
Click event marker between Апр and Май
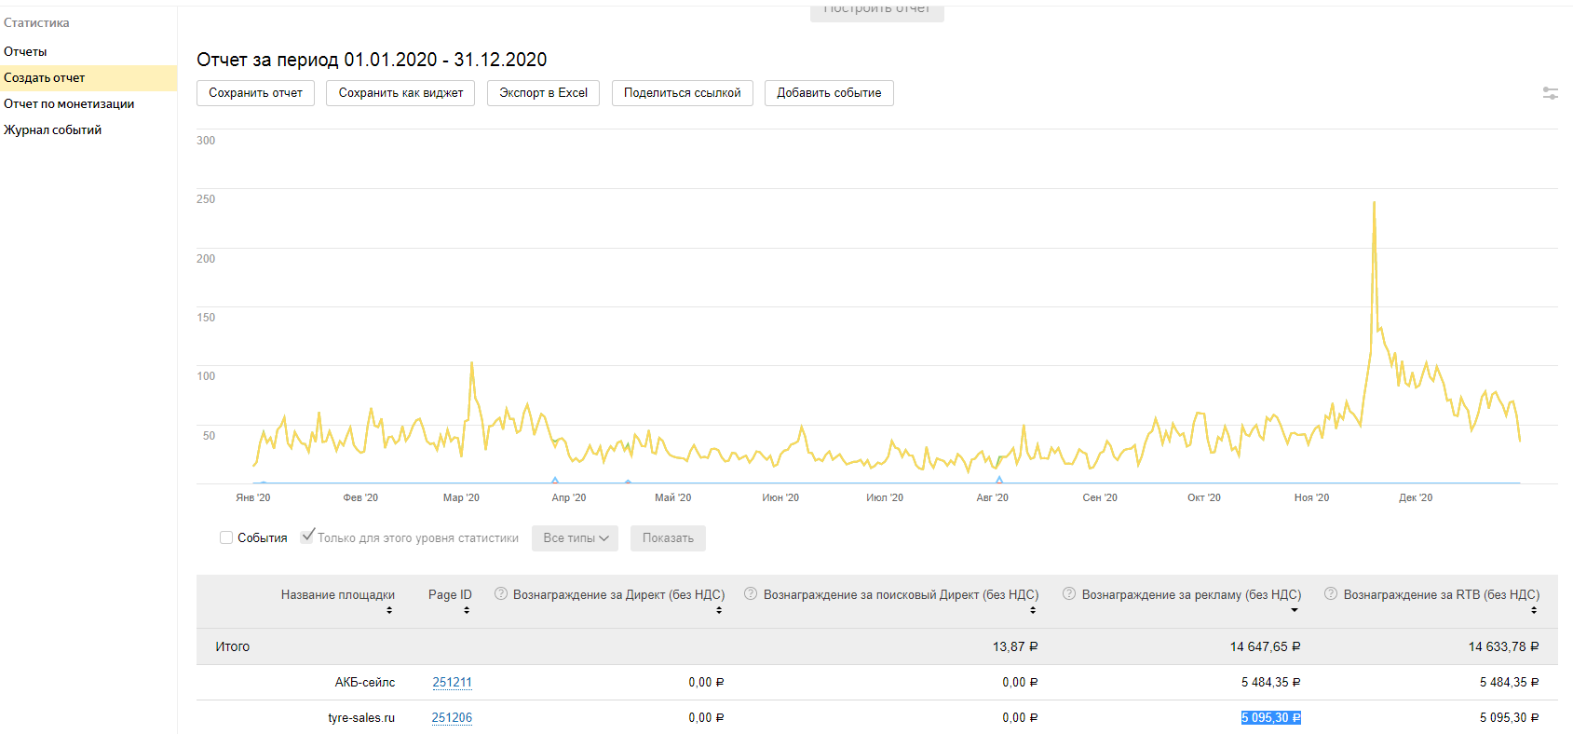(x=628, y=482)
